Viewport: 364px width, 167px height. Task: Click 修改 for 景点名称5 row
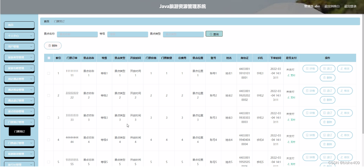click(x=345, y=157)
